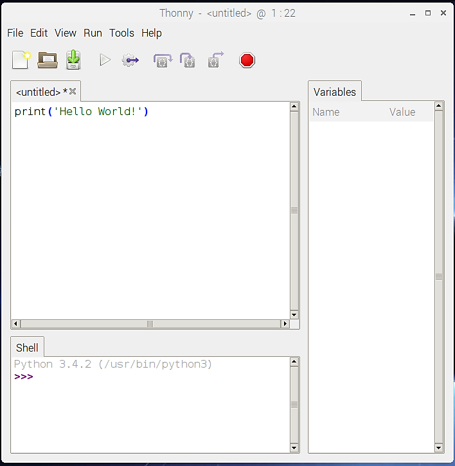455x466 pixels.
Task: Start debugging with the bug arrow icon
Action: 130,60
